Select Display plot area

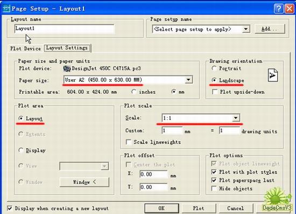pyautogui.click(x=21, y=150)
